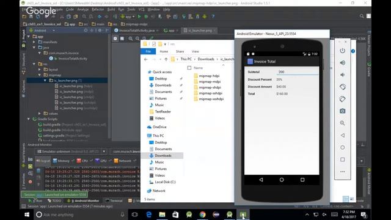
Task: Click the emulator zoom magnifier icon
Action: coord(342,123)
